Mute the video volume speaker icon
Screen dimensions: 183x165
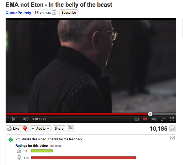click(x=26, y=119)
